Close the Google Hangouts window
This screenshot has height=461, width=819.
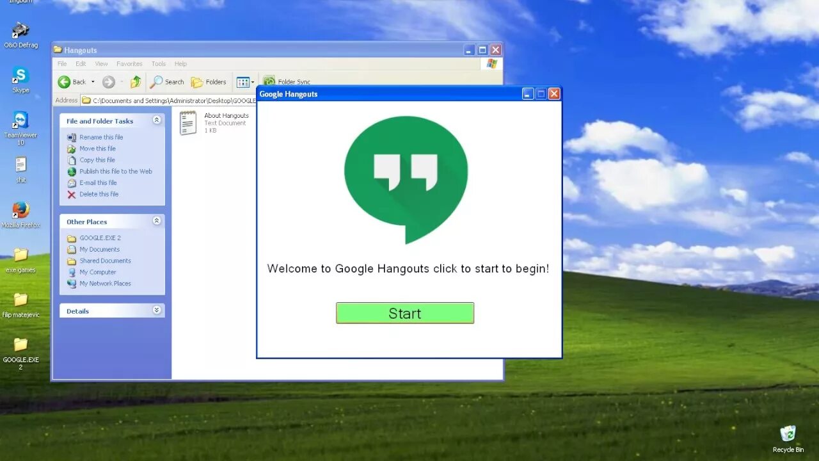(x=554, y=94)
